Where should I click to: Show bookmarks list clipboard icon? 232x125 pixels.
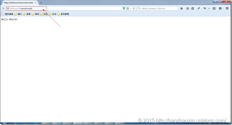coord(193,8)
